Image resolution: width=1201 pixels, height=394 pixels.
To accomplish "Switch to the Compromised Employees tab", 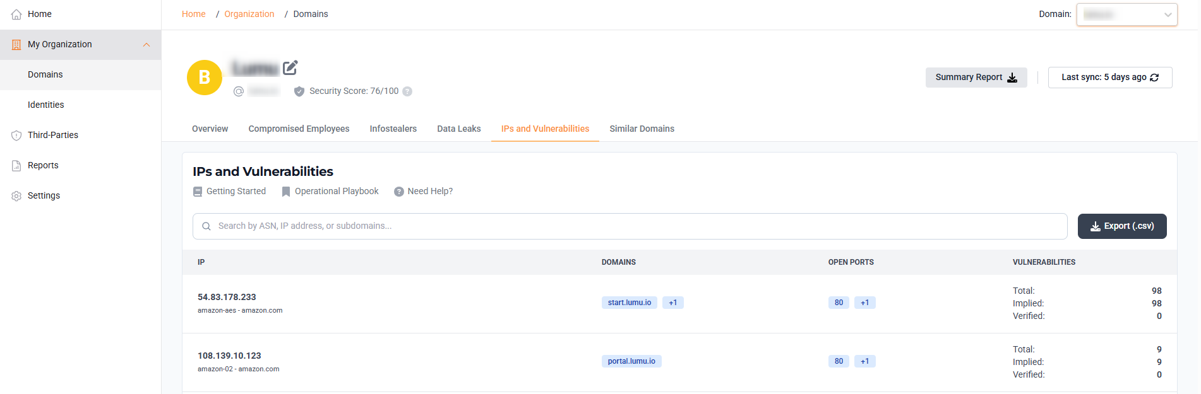I will (x=299, y=129).
